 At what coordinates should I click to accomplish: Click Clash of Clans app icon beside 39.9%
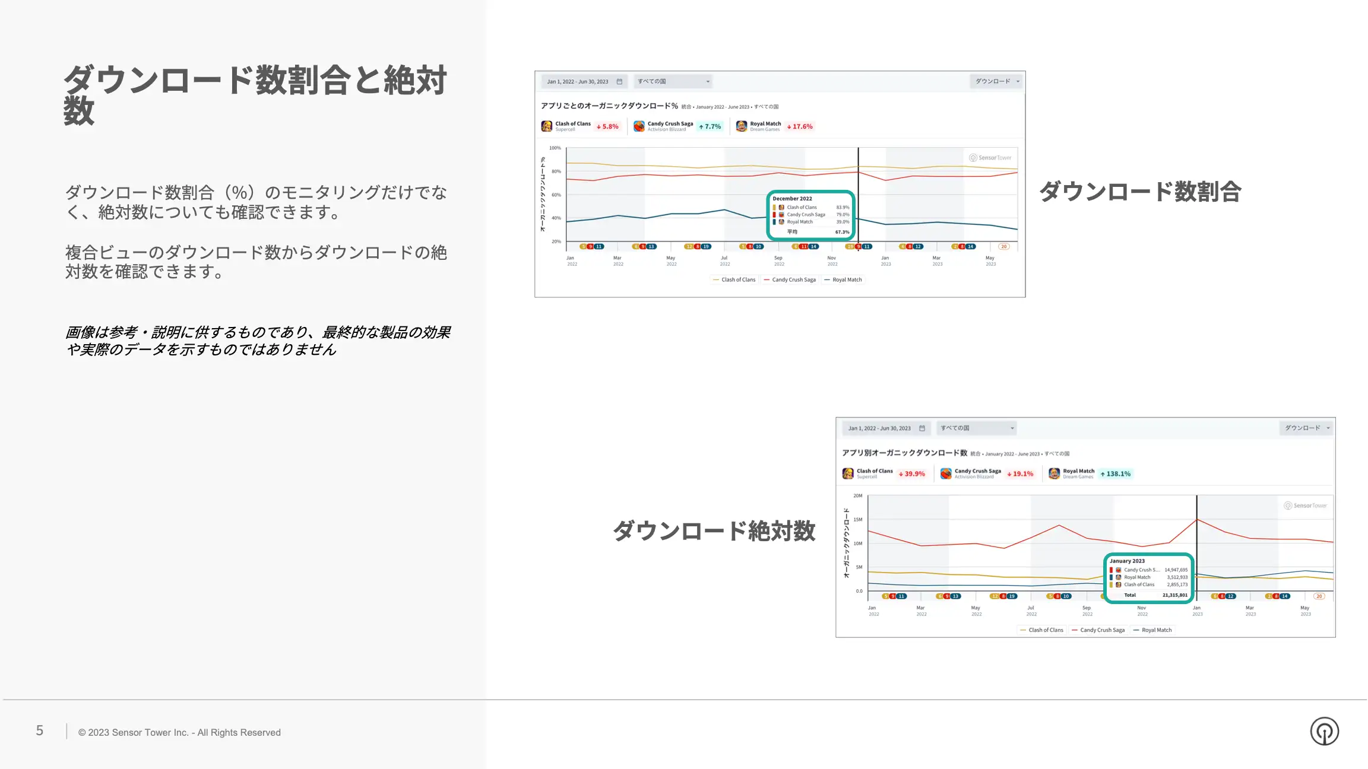tap(848, 474)
